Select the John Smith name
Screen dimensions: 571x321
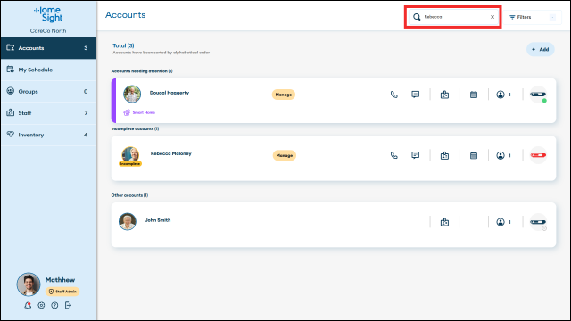[x=158, y=220]
